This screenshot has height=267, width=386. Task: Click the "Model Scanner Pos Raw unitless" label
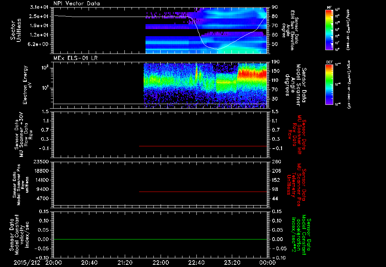pos(21,185)
